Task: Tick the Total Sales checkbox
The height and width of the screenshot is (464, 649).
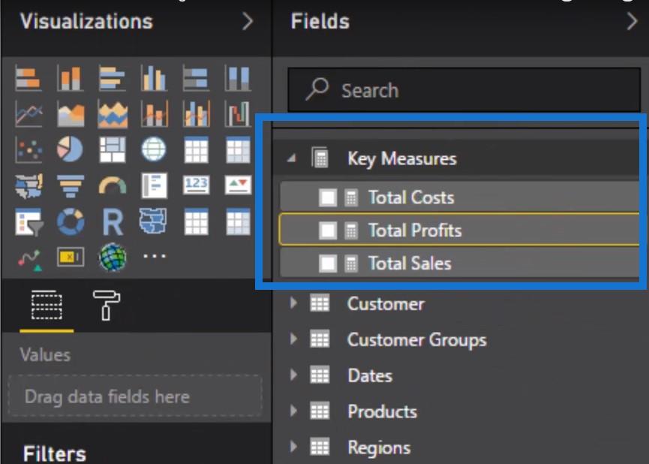Action: 328,263
